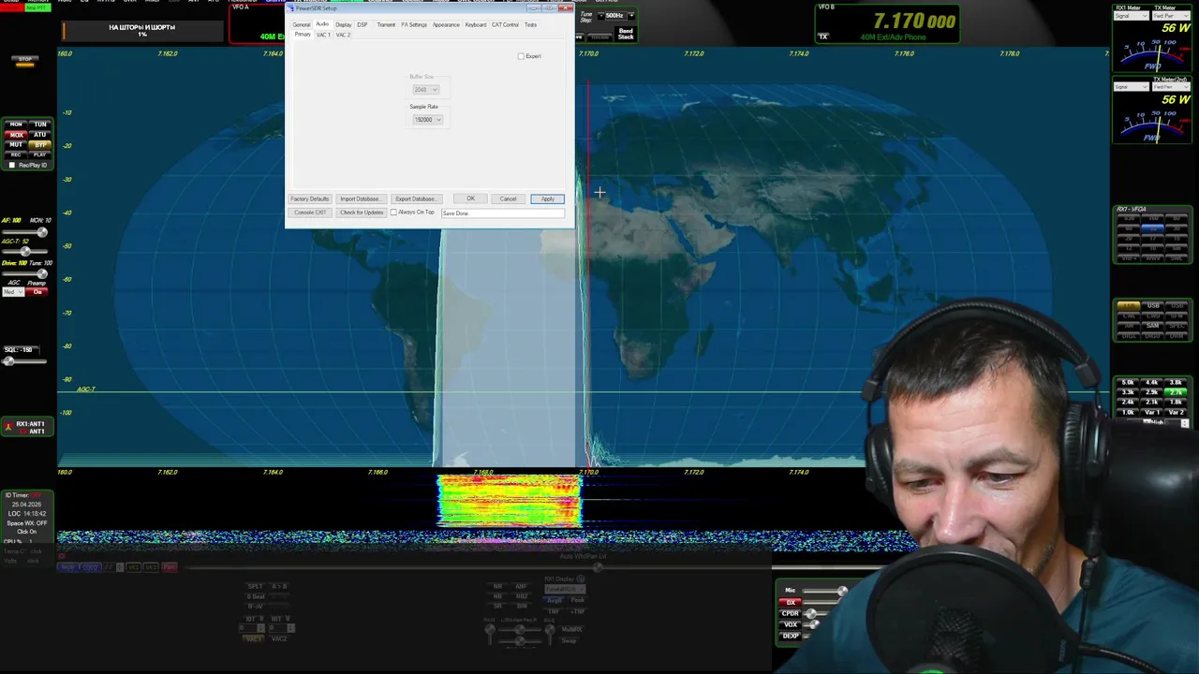Toggle the BYP bypass button

point(40,145)
